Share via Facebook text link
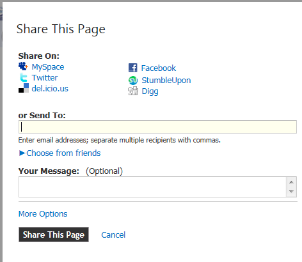 [x=159, y=68]
